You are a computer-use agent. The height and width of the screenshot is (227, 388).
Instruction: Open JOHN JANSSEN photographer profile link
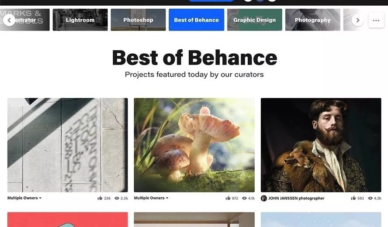[x=296, y=198]
